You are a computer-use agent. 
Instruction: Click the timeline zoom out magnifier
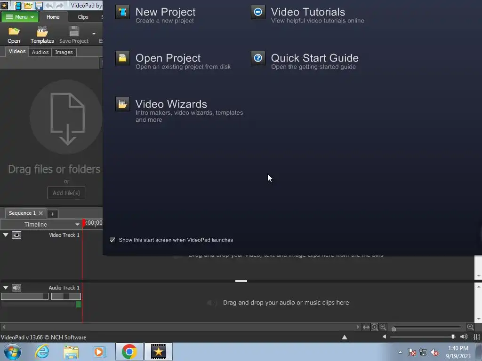point(383,327)
